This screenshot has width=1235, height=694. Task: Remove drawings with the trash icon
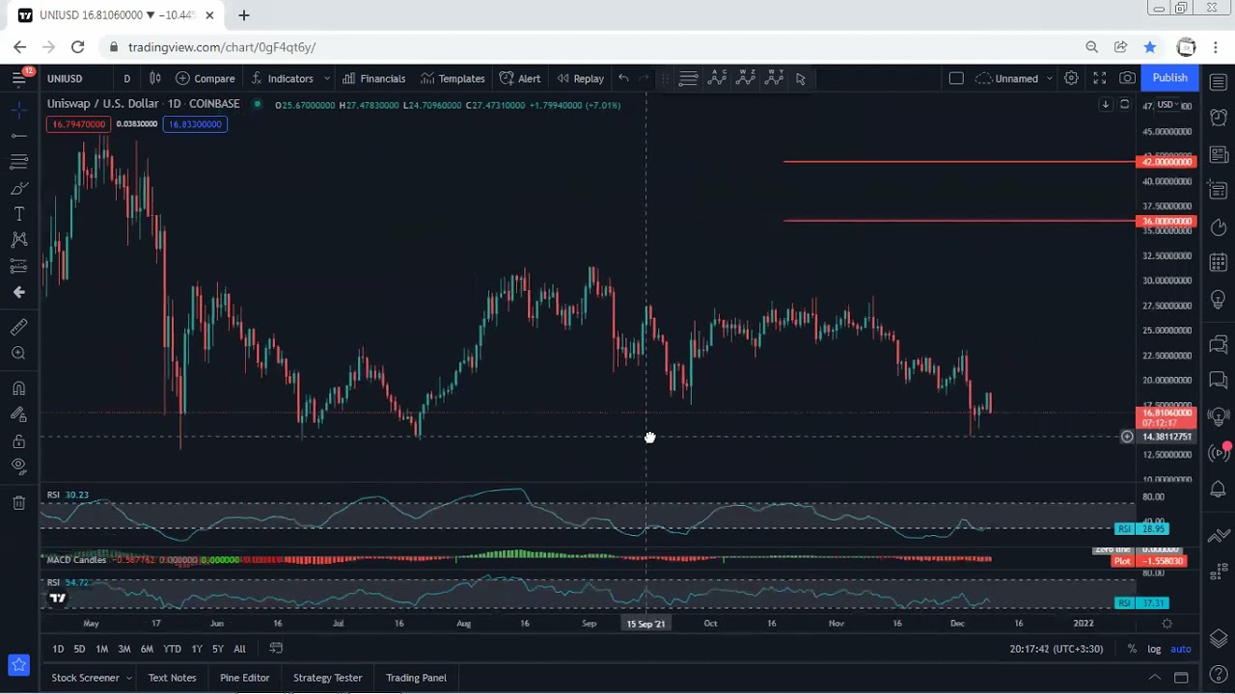(x=18, y=502)
